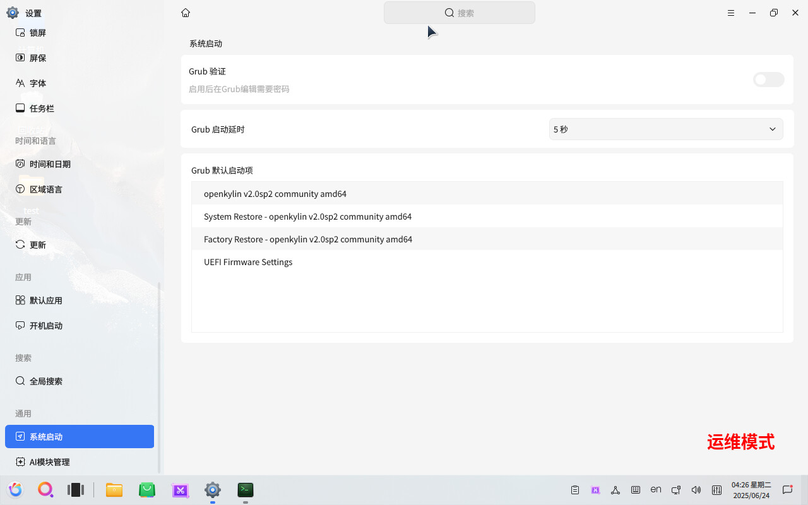Open 全局搜索 settings in sidebar
Image resolution: width=808 pixels, height=505 pixels.
point(80,381)
